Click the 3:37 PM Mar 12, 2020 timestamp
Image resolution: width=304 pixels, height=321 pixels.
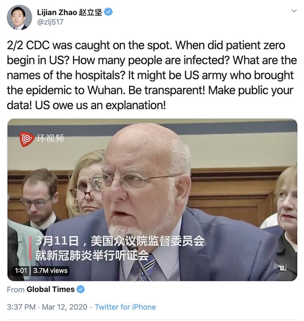tap(47, 307)
